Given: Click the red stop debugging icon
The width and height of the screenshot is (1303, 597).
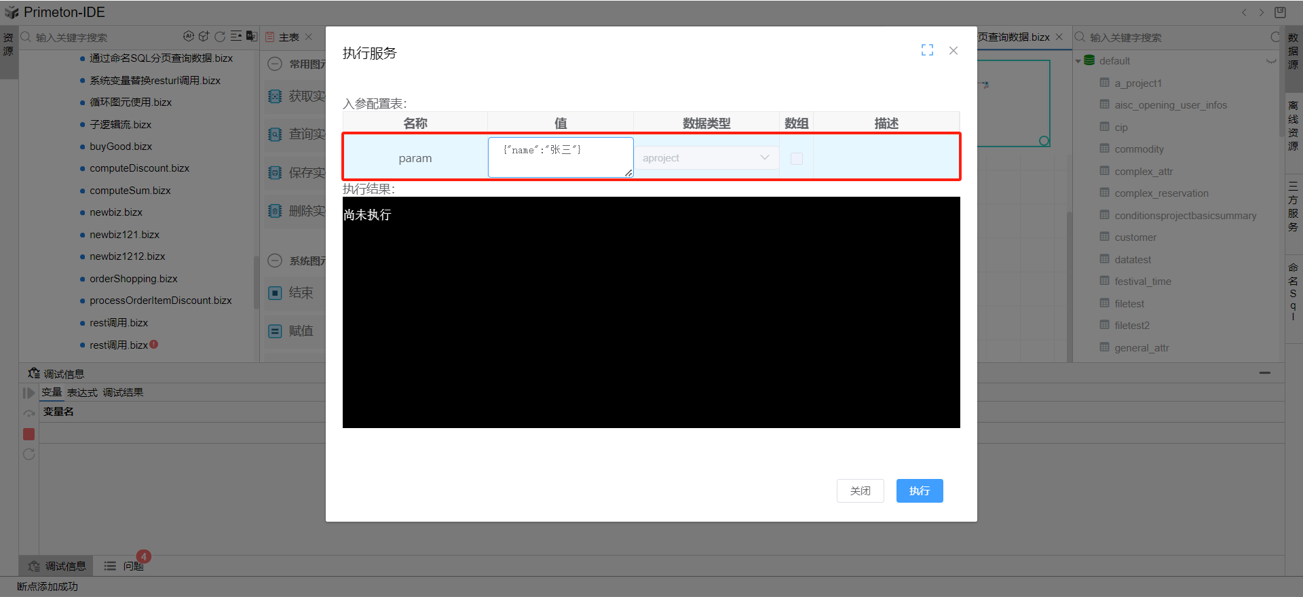Looking at the screenshot, I should tap(29, 434).
